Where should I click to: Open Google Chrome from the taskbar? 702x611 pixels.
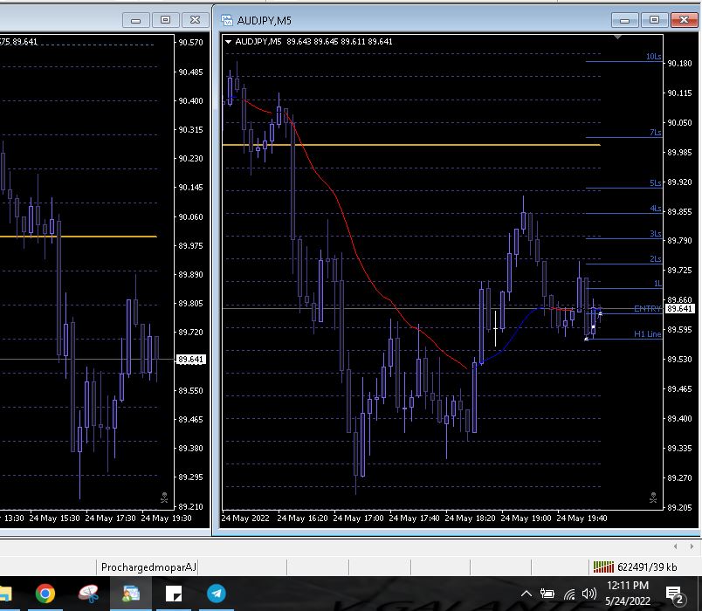point(45,594)
